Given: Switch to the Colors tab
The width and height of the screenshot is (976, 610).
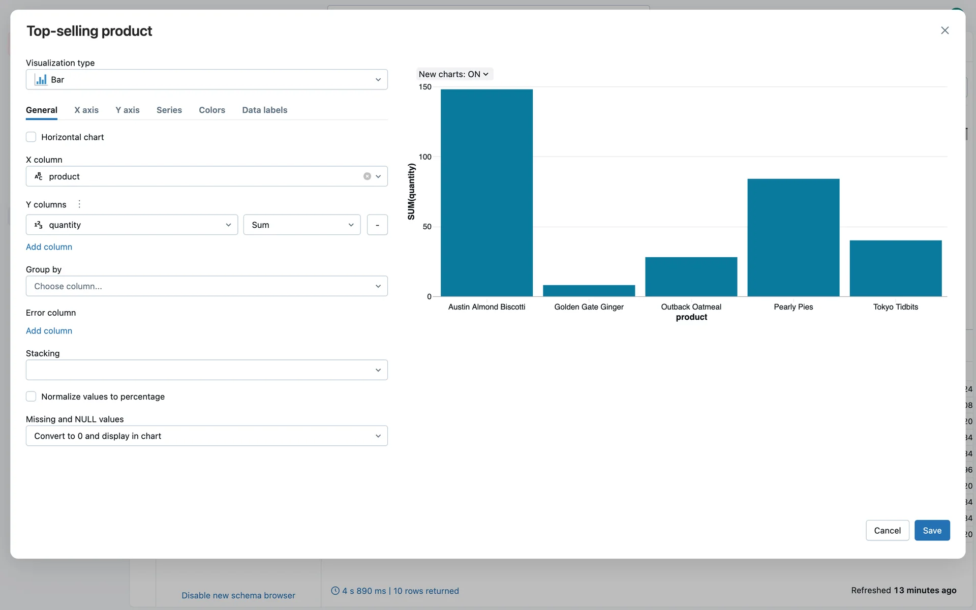Looking at the screenshot, I should coord(211,110).
